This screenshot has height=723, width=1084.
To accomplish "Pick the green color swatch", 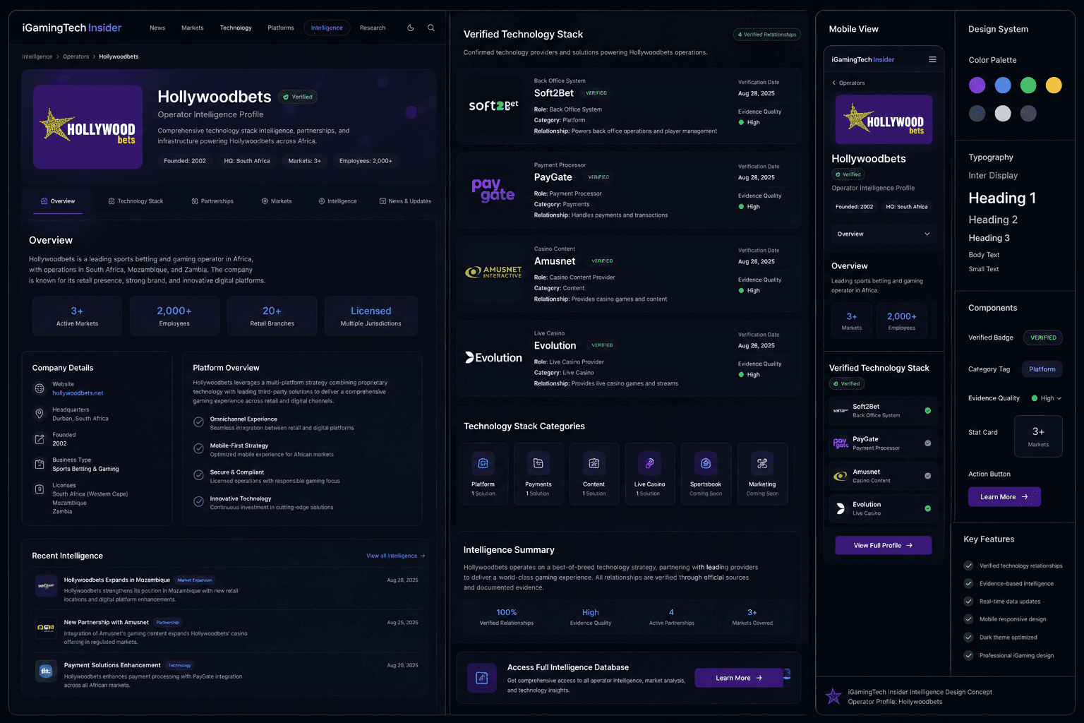I will pos(1028,85).
